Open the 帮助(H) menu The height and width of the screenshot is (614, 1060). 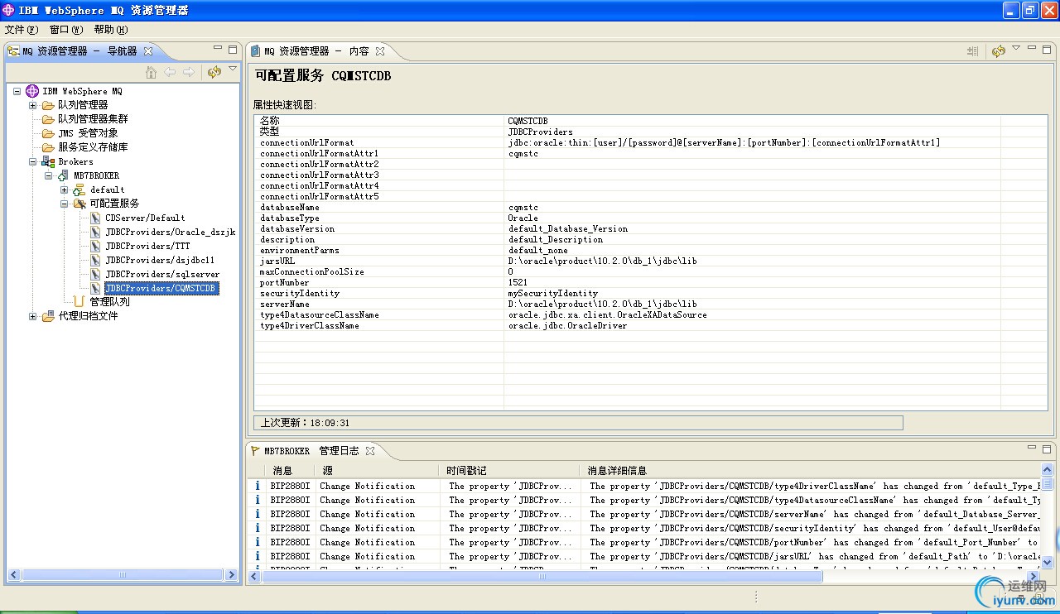pos(111,30)
